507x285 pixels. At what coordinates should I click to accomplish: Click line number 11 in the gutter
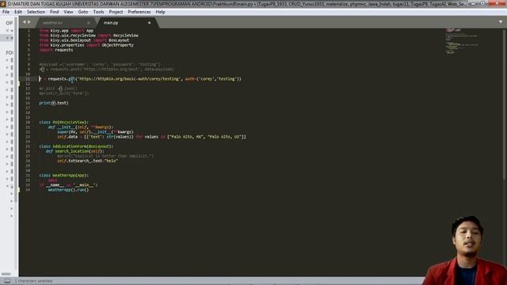(x=28, y=79)
